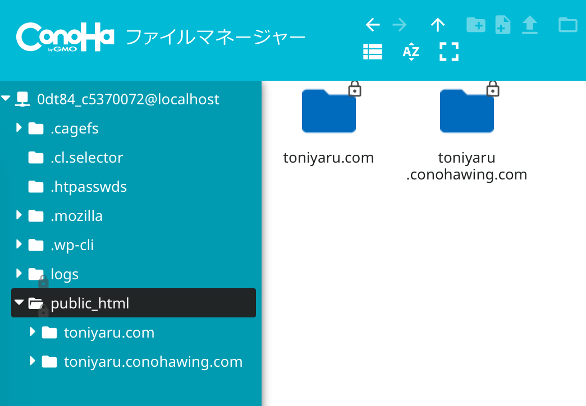Select .cl.selector in the folder tree

pyautogui.click(x=86, y=158)
